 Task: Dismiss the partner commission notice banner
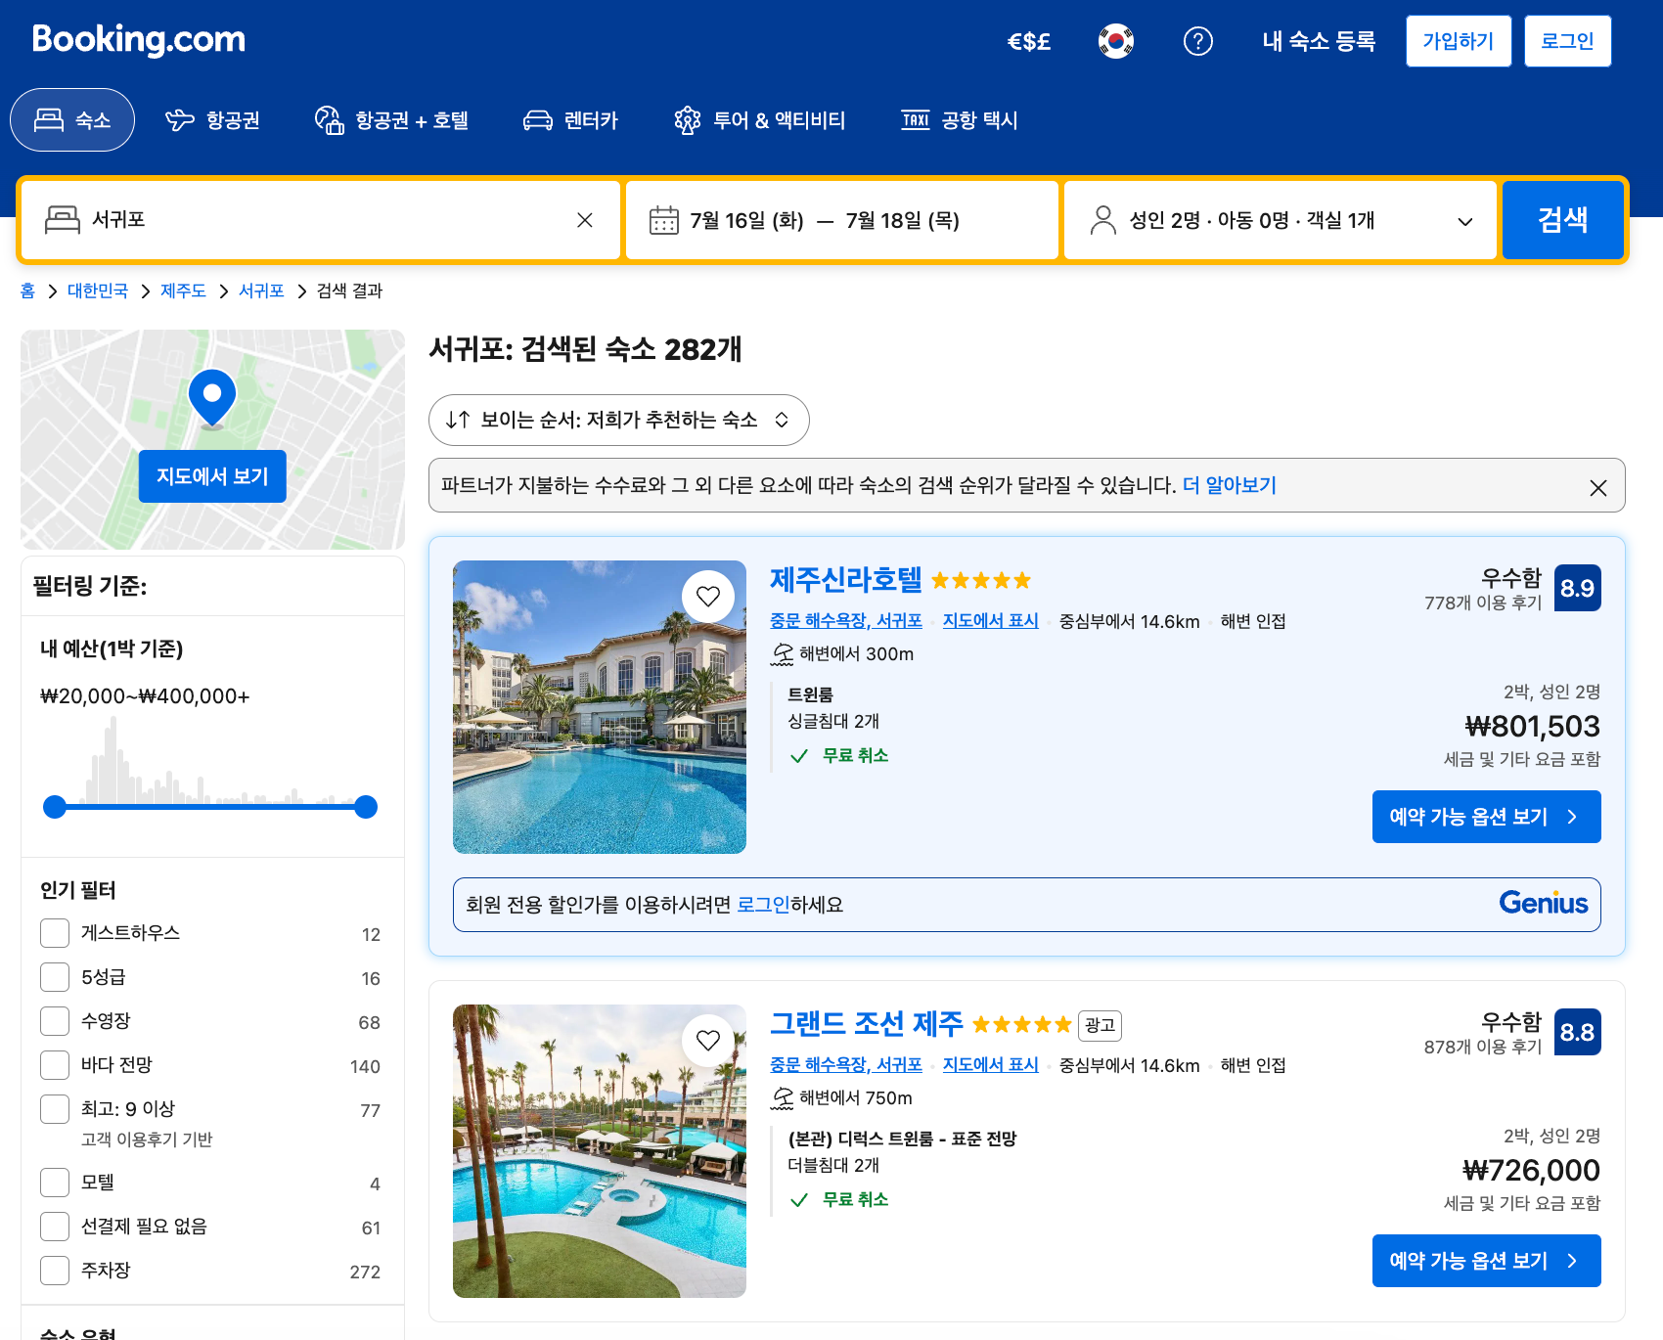coord(1598,487)
